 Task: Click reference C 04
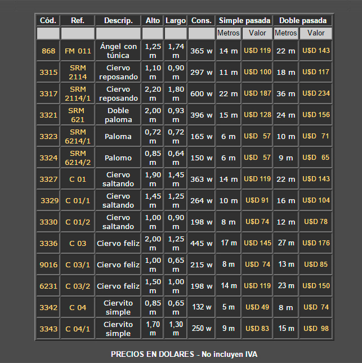(78, 308)
